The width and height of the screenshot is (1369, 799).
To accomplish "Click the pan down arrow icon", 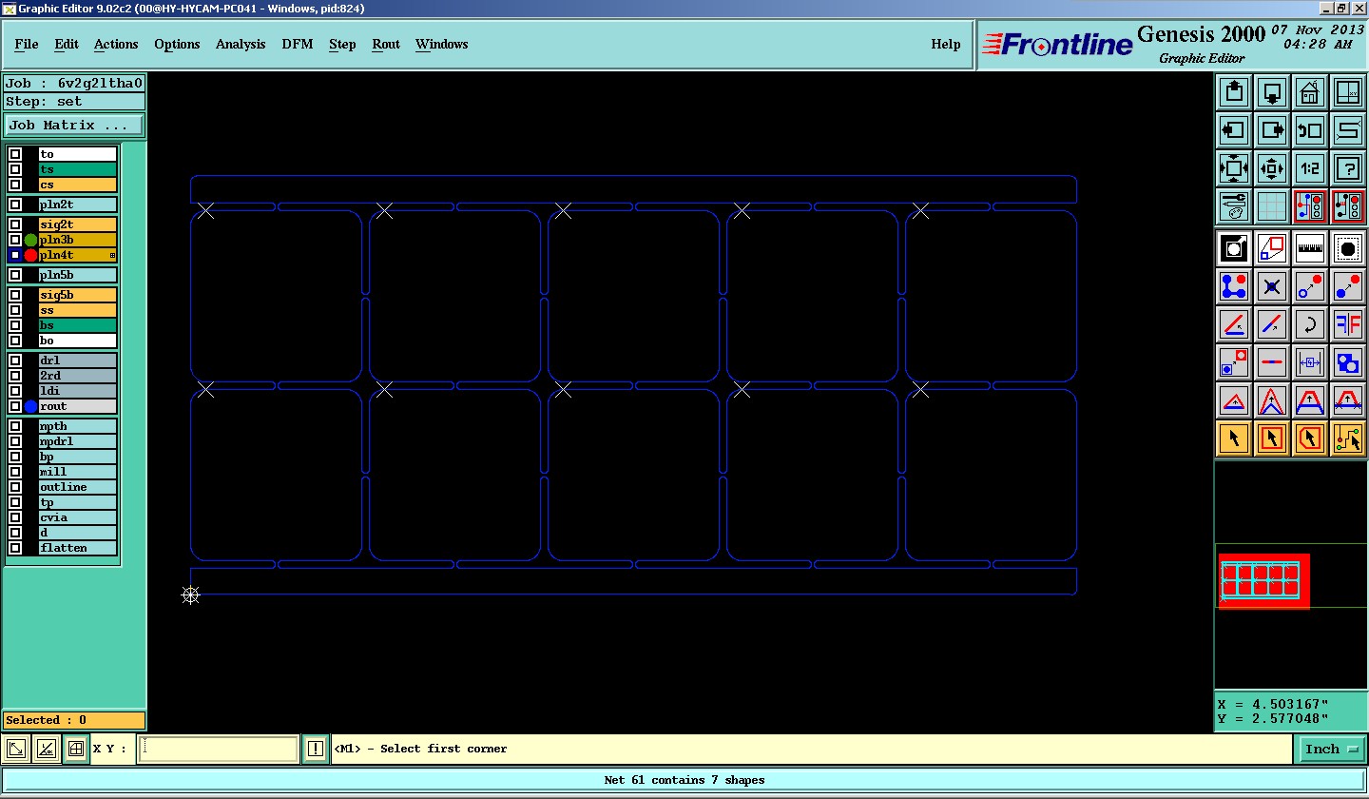I will [x=1272, y=92].
